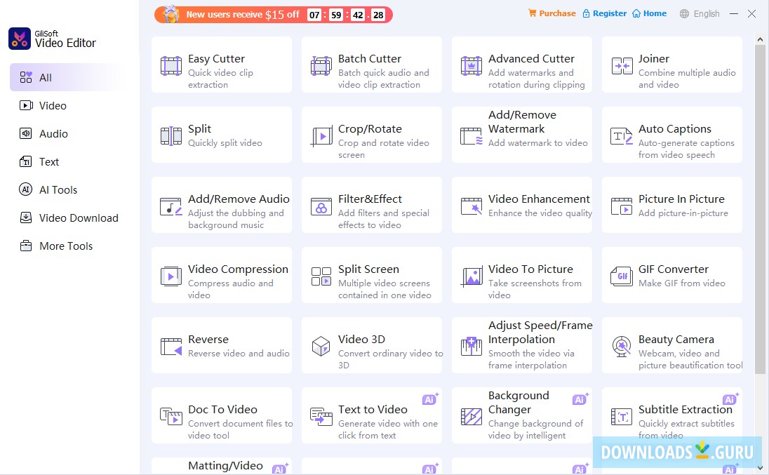Viewport: 769px width, 475px height.
Task: Launch the Beauty Camera icon
Action: (x=622, y=347)
